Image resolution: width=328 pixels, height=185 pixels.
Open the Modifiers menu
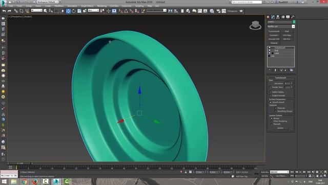pos(59,6)
